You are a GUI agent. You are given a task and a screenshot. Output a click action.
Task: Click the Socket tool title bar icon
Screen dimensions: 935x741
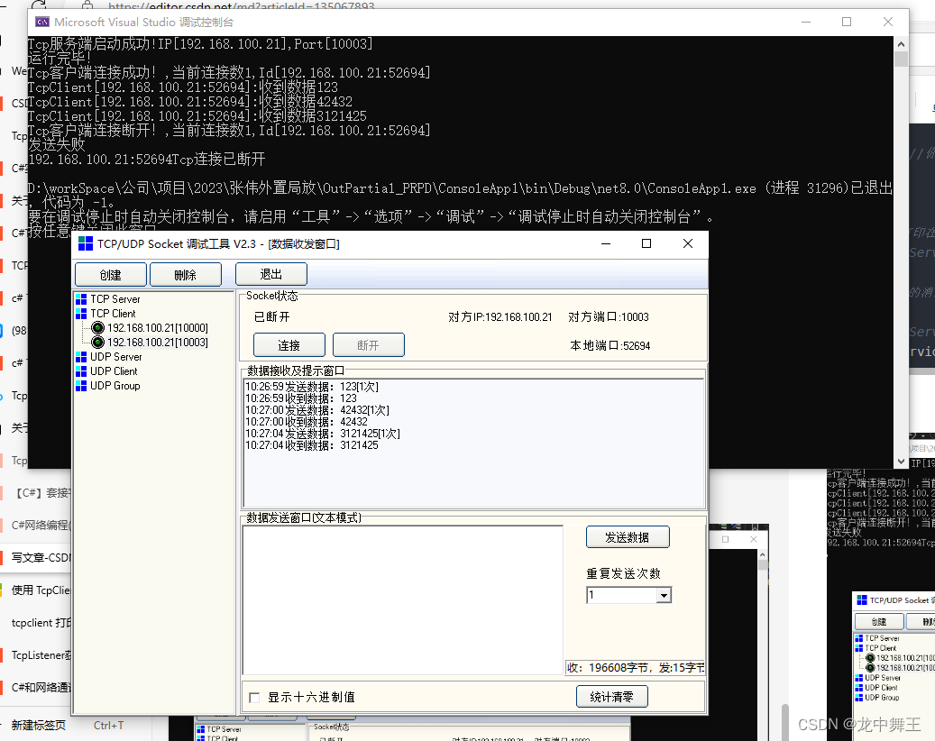click(x=86, y=243)
